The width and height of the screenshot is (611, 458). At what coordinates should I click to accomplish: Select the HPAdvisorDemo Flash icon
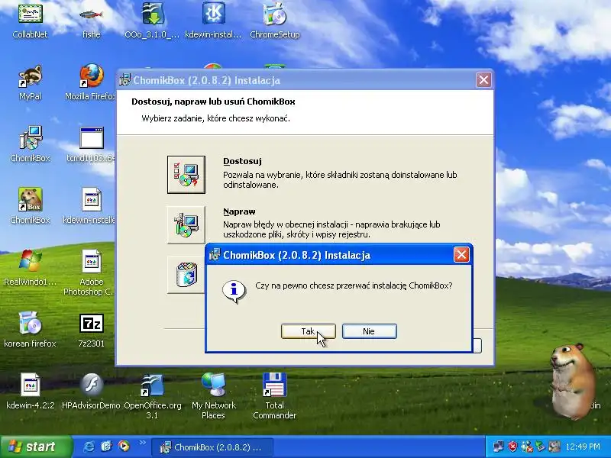click(x=91, y=392)
